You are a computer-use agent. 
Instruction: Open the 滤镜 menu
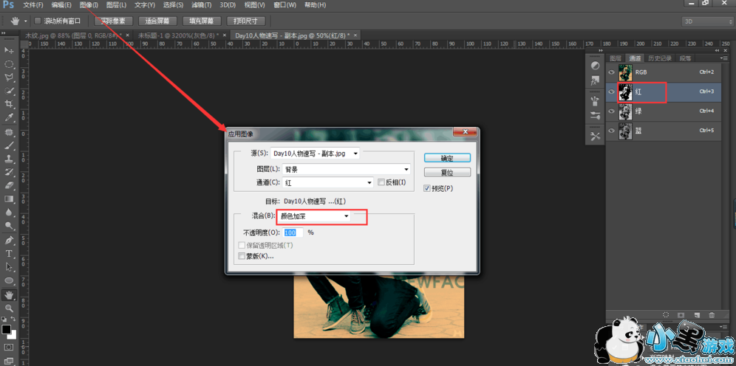(x=202, y=5)
